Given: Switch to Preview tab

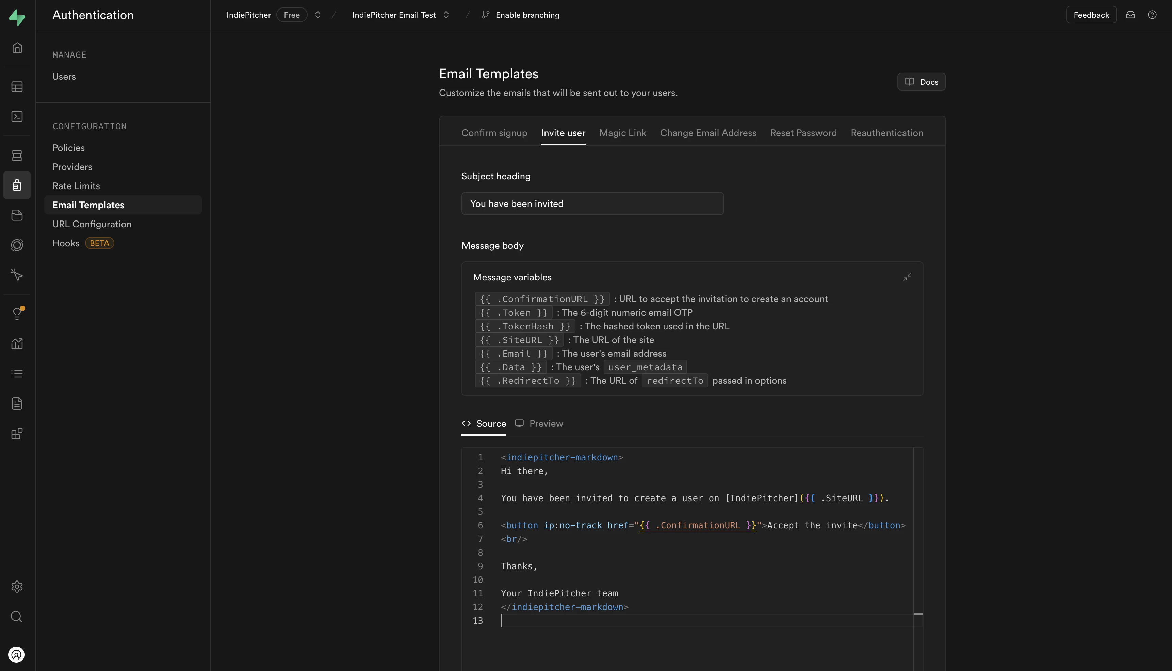Looking at the screenshot, I should click(x=539, y=423).
